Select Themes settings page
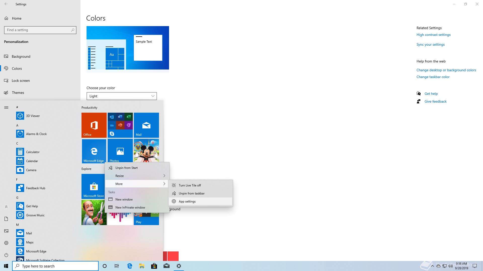This screenshot has height=271, width=483. pyautogui.click(x=40, y=93)
